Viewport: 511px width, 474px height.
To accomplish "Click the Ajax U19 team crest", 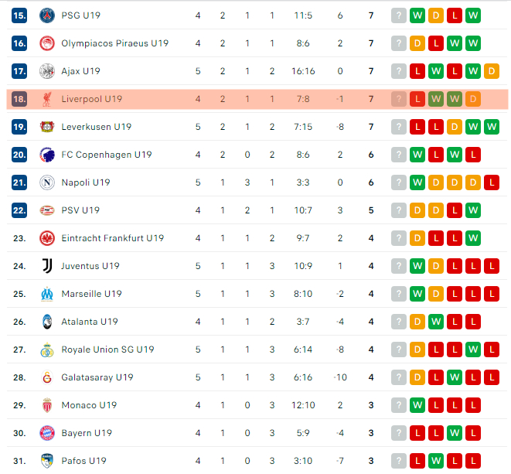I will 46,71.
